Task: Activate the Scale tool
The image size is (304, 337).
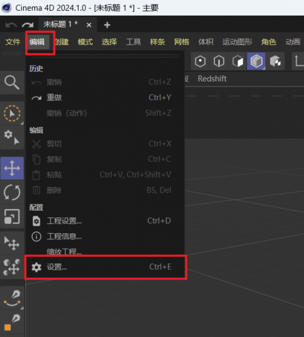Action: point(12,216)
